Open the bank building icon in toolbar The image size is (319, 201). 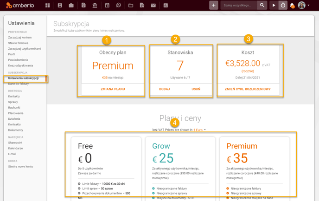(95, 6)
